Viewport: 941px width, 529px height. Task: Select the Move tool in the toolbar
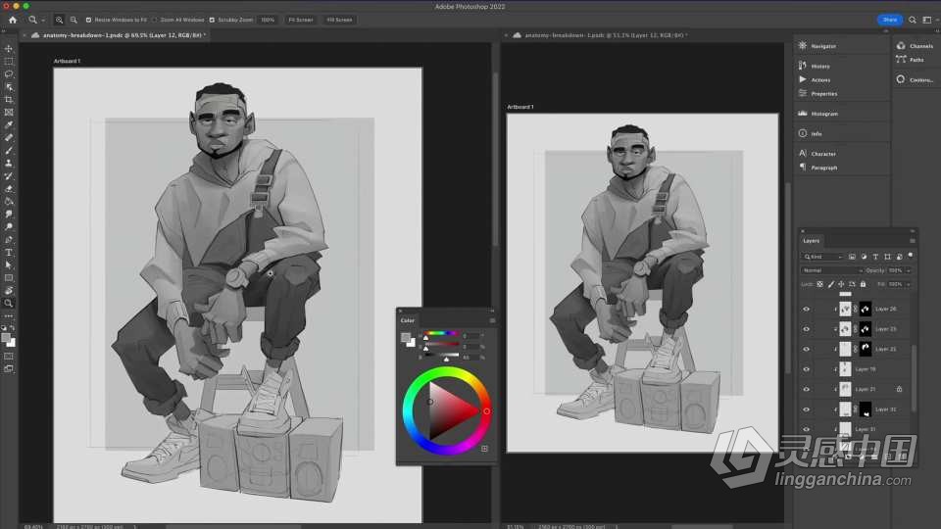(x=9, y=49)
